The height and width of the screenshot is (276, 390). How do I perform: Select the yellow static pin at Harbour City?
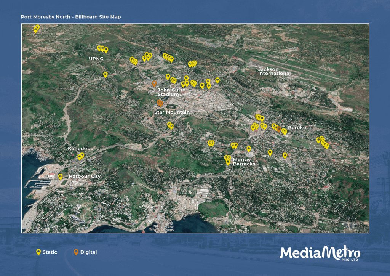point(60,177)
